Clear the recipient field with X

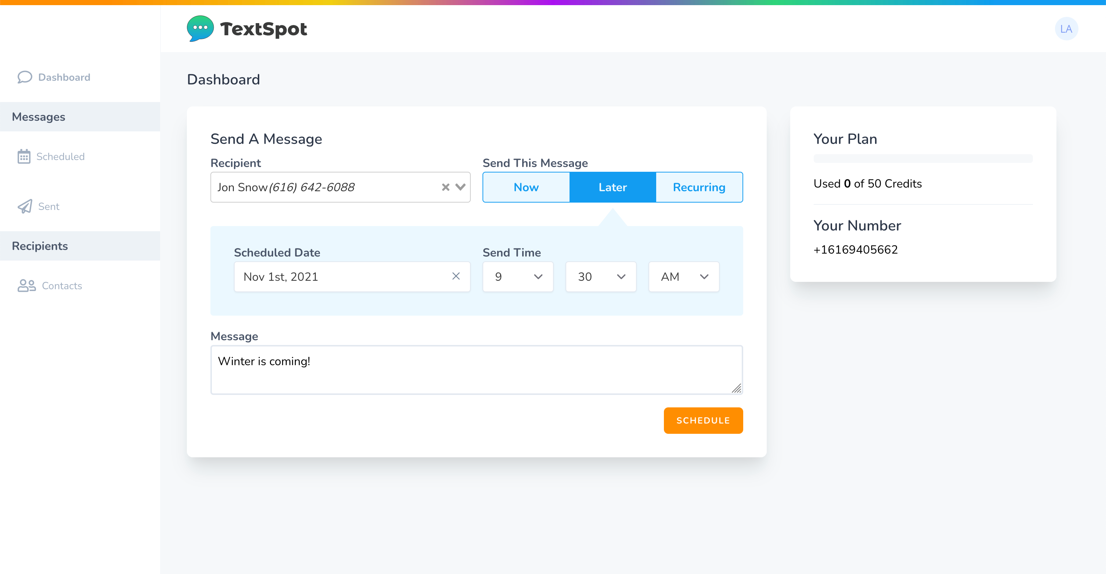point(445,187)
